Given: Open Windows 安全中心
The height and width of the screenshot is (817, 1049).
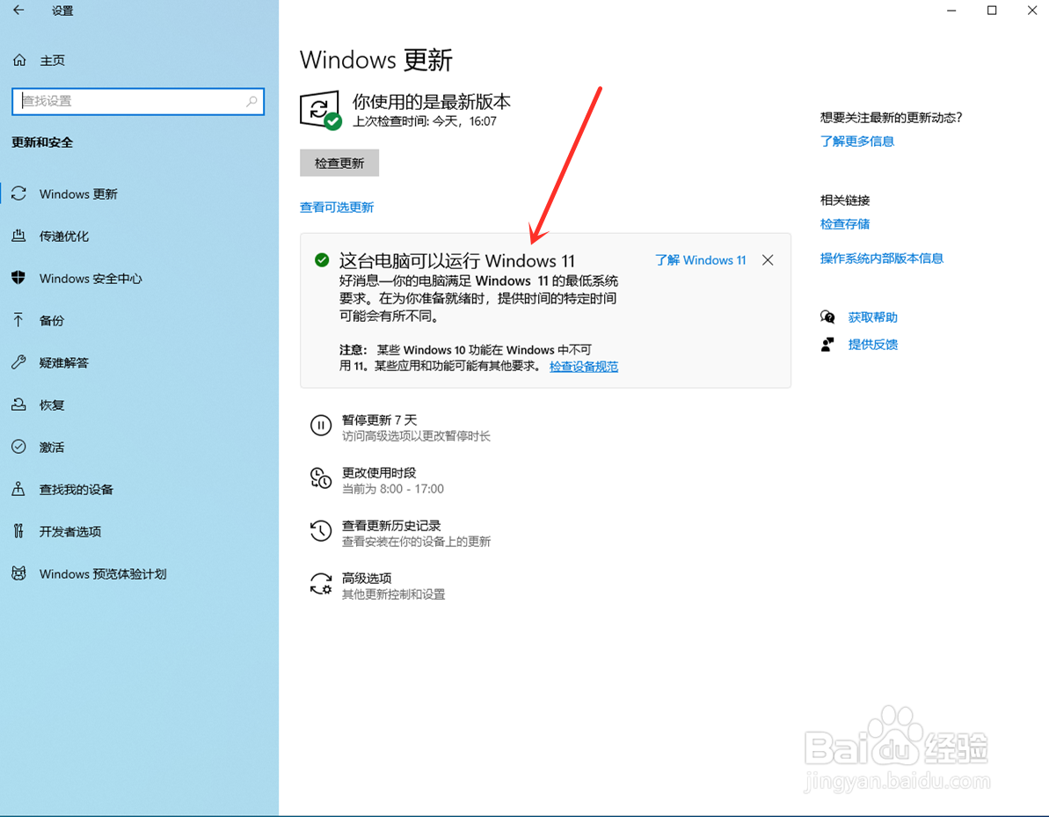Looking at the screenshot, I should pyautogui.click(x=91, y=278).
